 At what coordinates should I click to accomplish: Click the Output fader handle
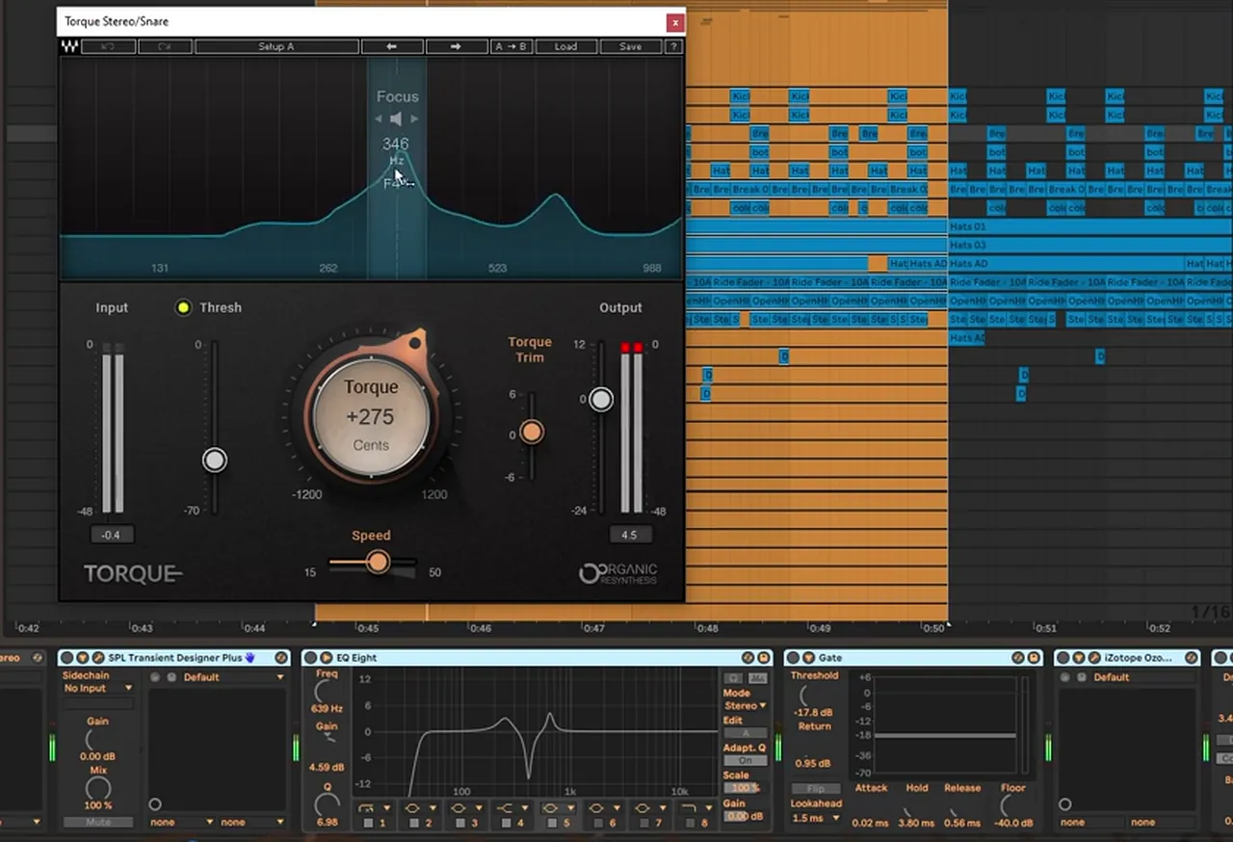click(601, 399)
